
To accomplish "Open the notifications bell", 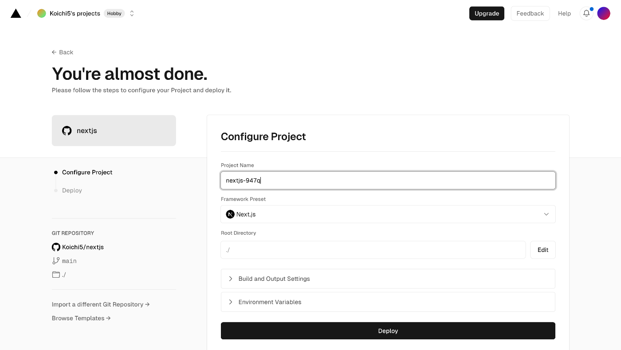I will (x=586, y=13).
